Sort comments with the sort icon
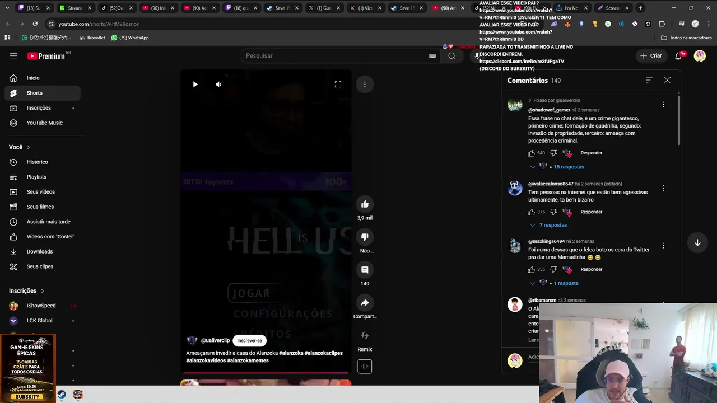This screenshot has height=403, width=717. pyautogui.click(x=649, y=81)
